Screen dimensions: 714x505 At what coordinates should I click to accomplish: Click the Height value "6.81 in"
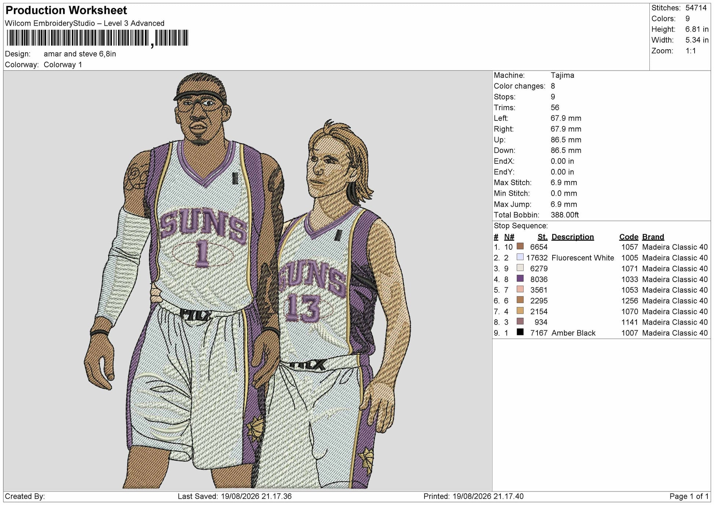pyautogui.click(x=697, y=29)
